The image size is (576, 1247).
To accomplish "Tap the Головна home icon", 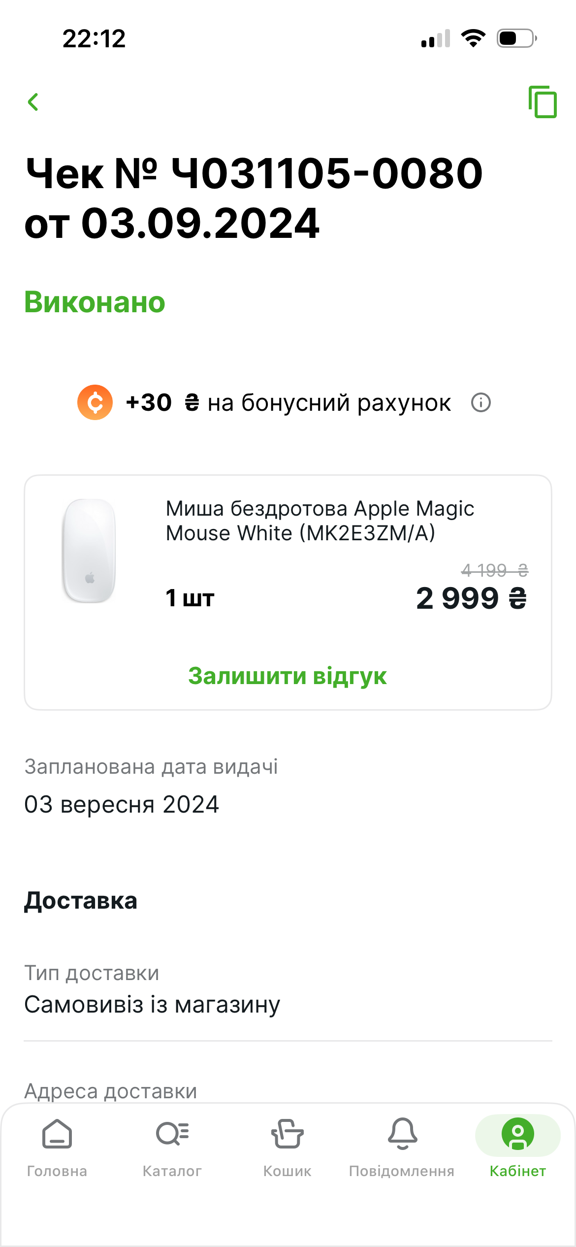I will tap(57, 1134).
